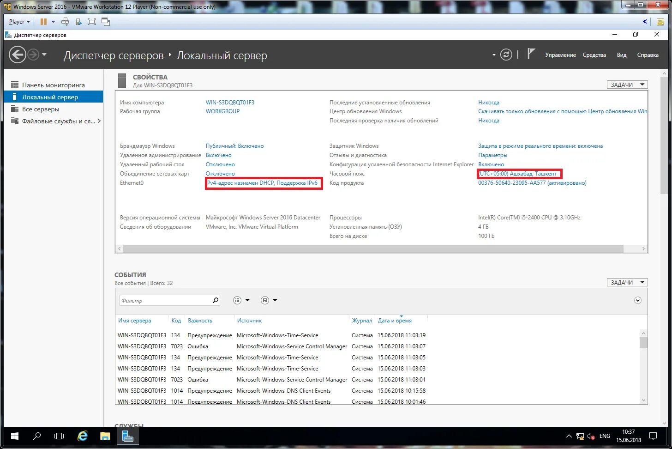Image resolution: width=672 pixels, height=449 pixels.
Task: Open the dropdown arrow next to the pause icon
Action: coord(53,22)
